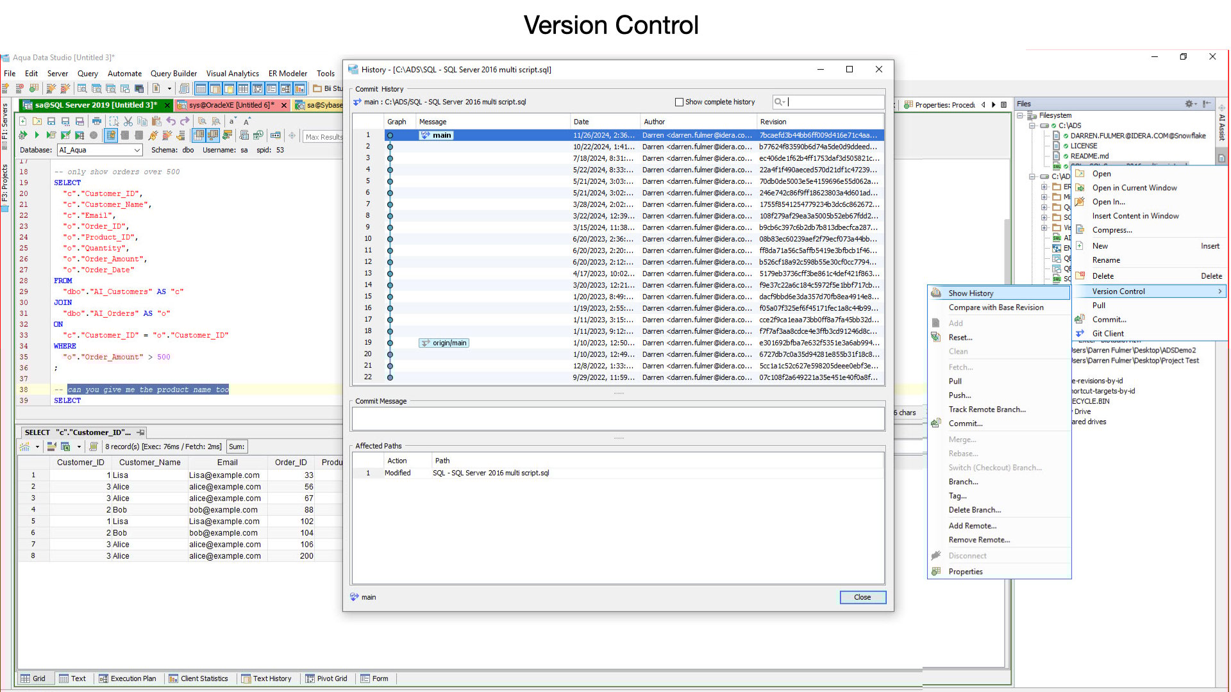Click the Files panel settings gear icon
The image size is (1231, 692).
(x=1189, y=104)
